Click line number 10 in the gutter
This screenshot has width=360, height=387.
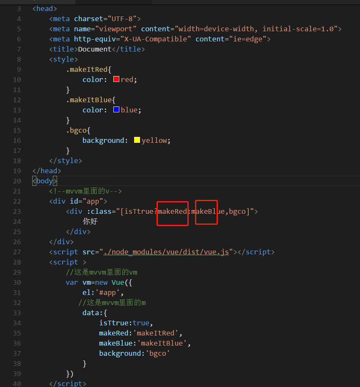(x=17, y=80)
